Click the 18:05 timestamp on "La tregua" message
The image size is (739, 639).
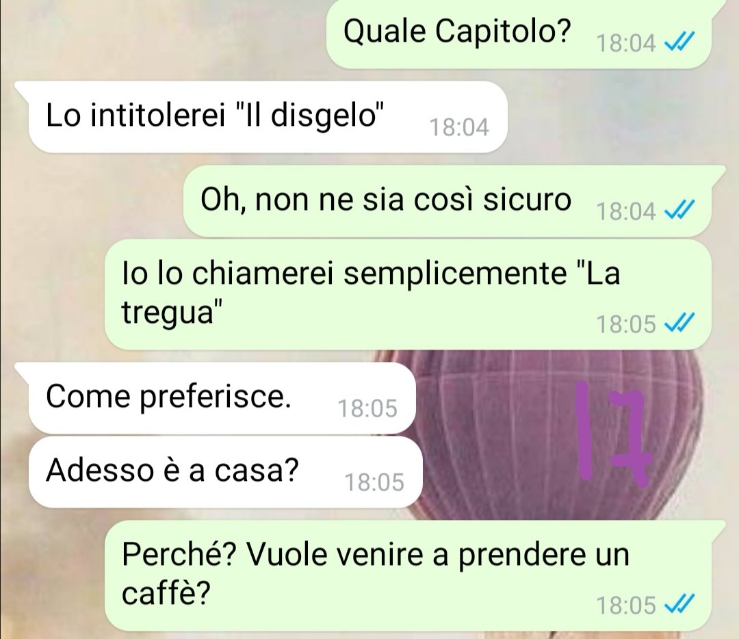tap(626, 324)
